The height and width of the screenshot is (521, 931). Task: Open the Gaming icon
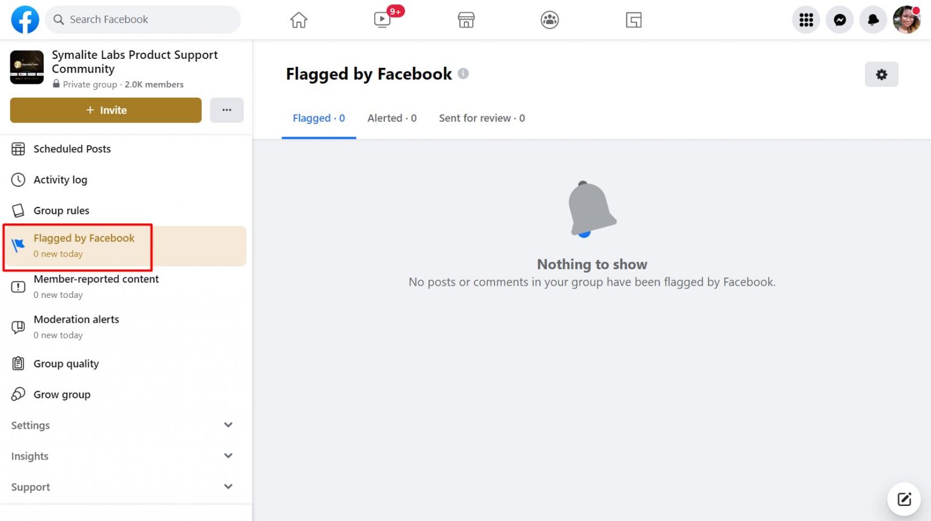point(633,19)
